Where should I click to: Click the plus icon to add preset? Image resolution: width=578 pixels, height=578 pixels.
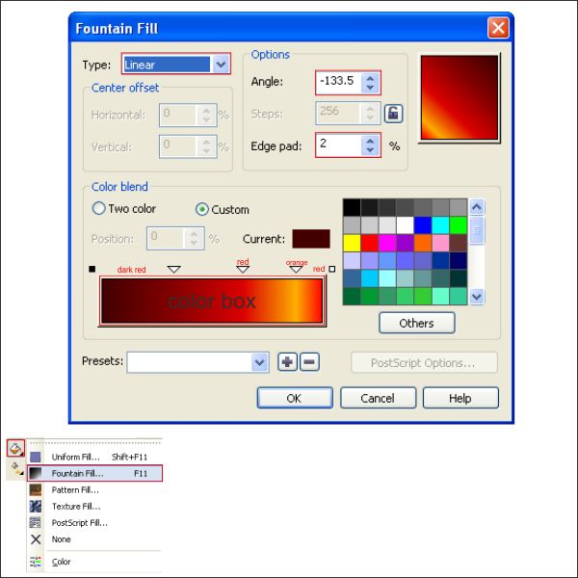pos(287,362)
